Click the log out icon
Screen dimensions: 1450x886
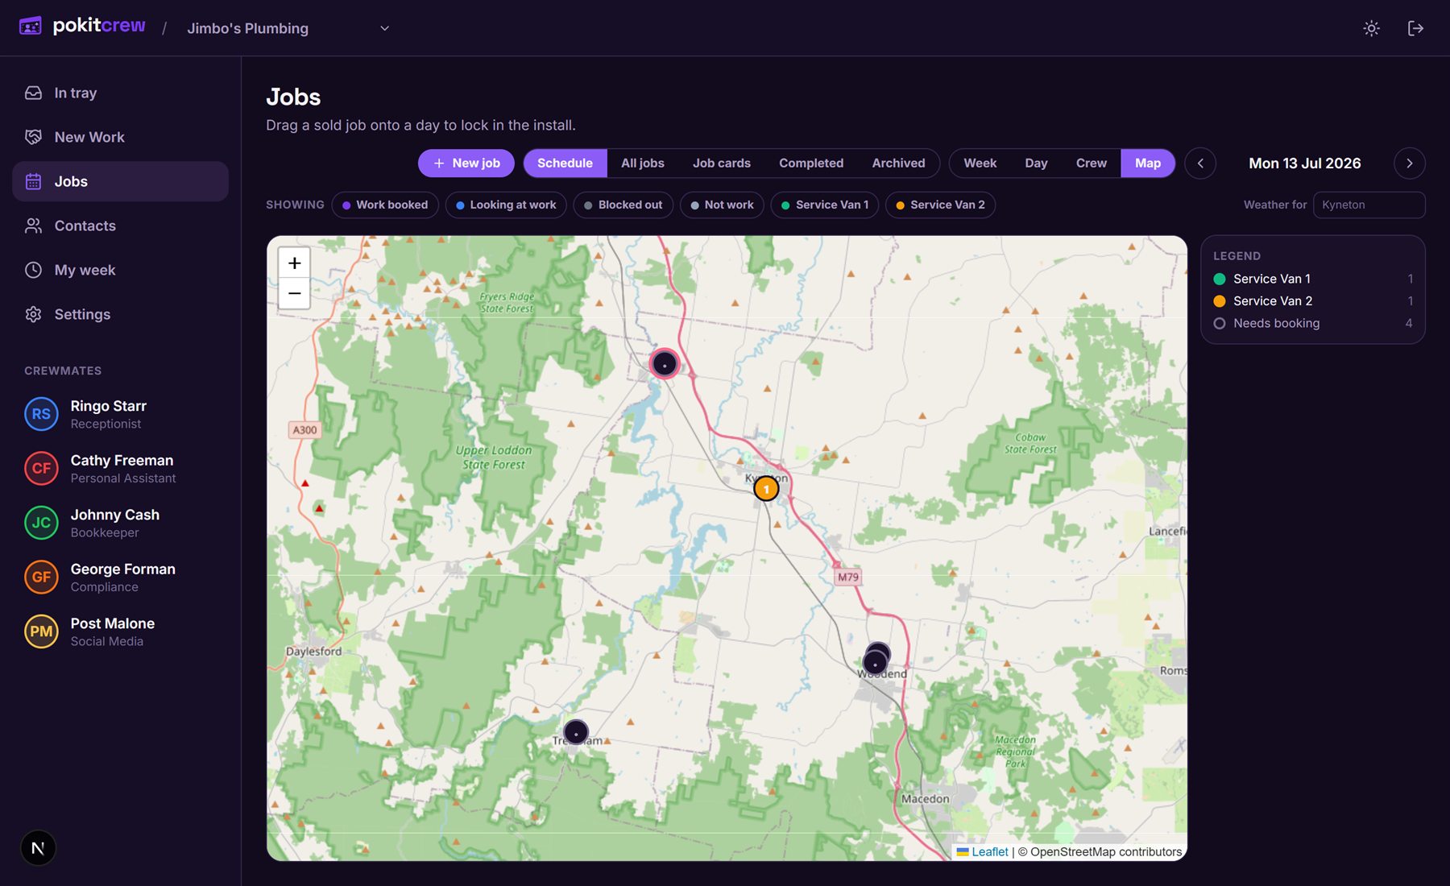click(x=1415, y=28)
